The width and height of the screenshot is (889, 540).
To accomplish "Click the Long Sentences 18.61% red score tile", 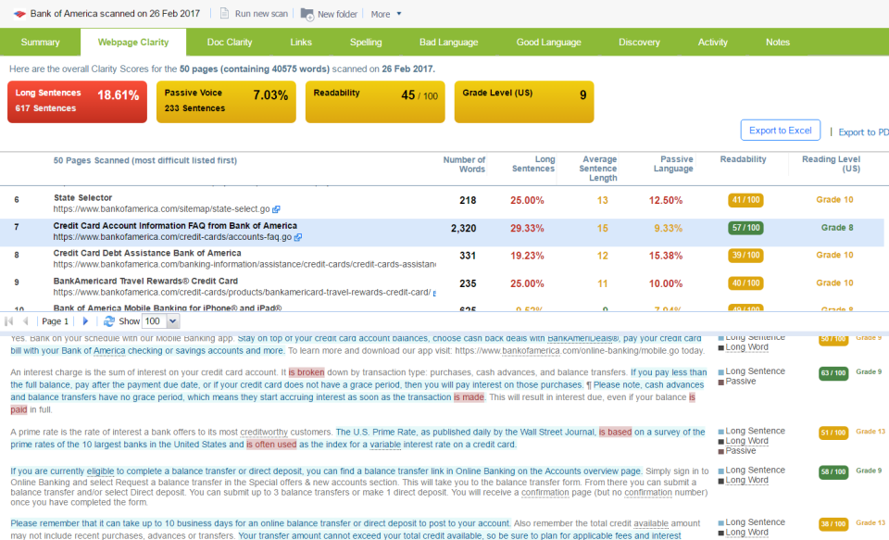I will (x=77, y=101).
